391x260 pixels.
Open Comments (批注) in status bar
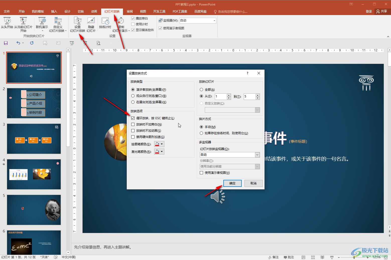point(289,257)
